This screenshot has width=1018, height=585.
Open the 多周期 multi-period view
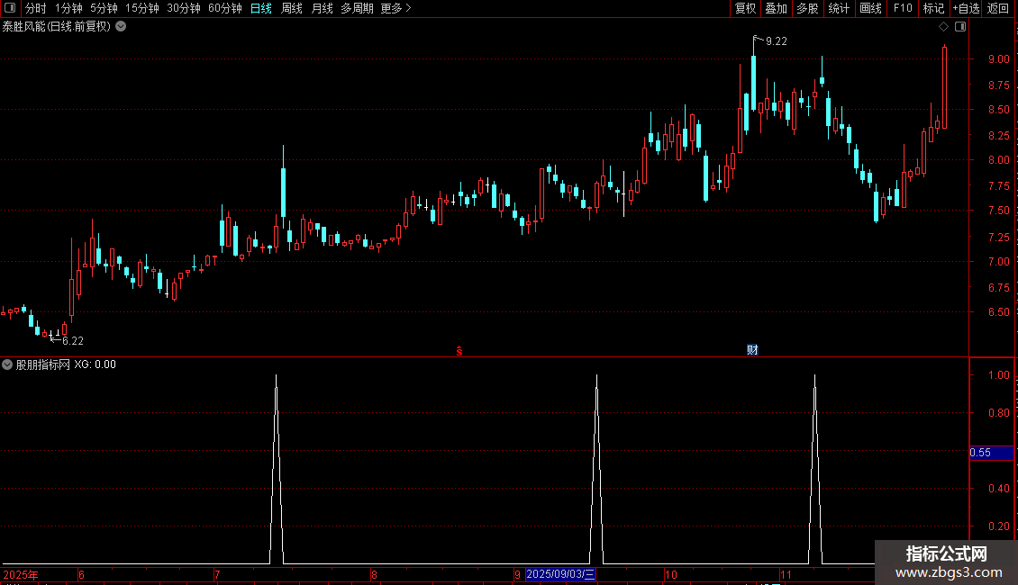pyautogui.click(x=357, y=8)
